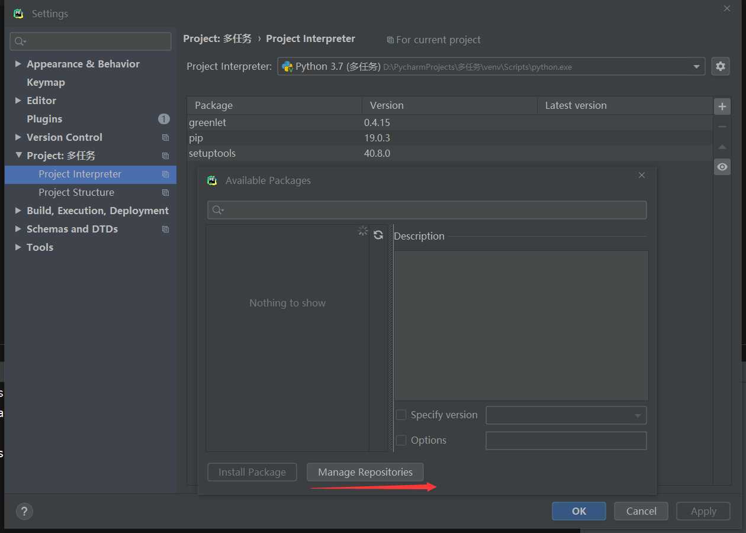The image size is (746, 533).
Task: Click the Project: 多任务 breadcrumb
Action: tap(217, 38)
